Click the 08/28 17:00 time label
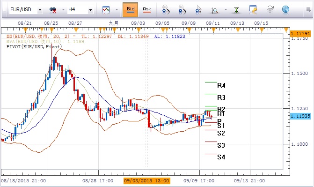Image resolution: width=314 pixels, height=187 pixels. 98,181
